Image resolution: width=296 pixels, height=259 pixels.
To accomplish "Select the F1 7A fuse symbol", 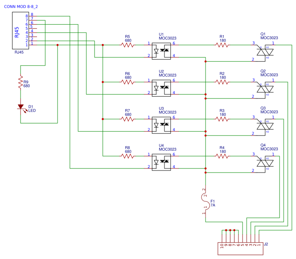I will tap(206, 201).
